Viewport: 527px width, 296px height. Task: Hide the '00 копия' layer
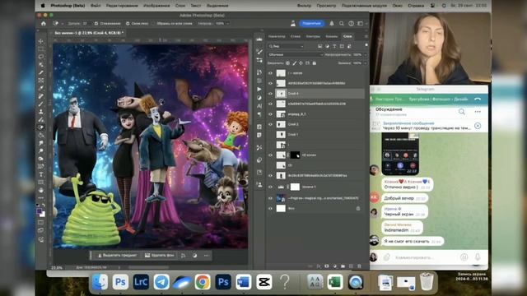tap(270, 155)
